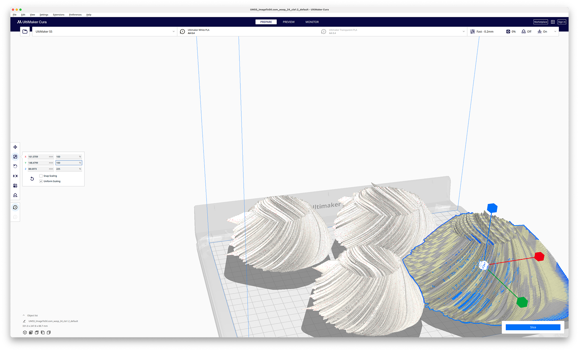This screenshot has height=351, width=579.
Task: Open the Extensions menu
Action: (59, 15)
